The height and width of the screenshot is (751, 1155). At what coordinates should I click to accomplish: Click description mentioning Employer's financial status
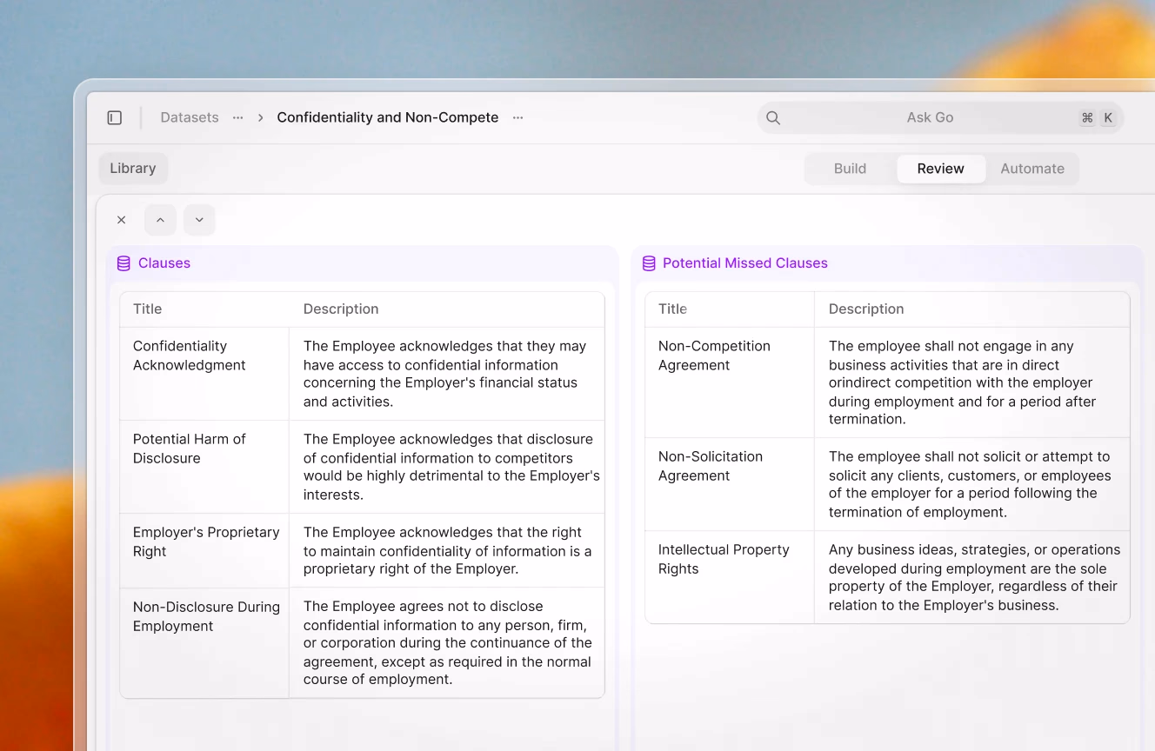[446, 374]
